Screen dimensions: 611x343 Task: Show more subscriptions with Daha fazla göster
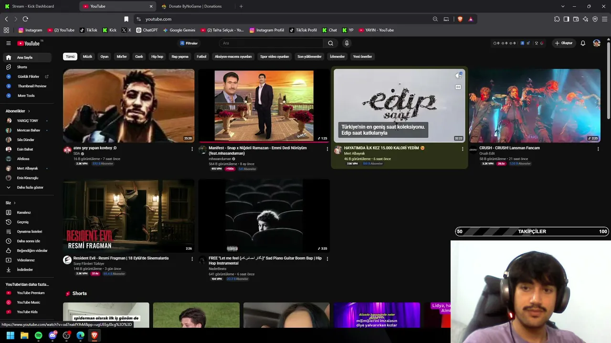click(27, 187)
